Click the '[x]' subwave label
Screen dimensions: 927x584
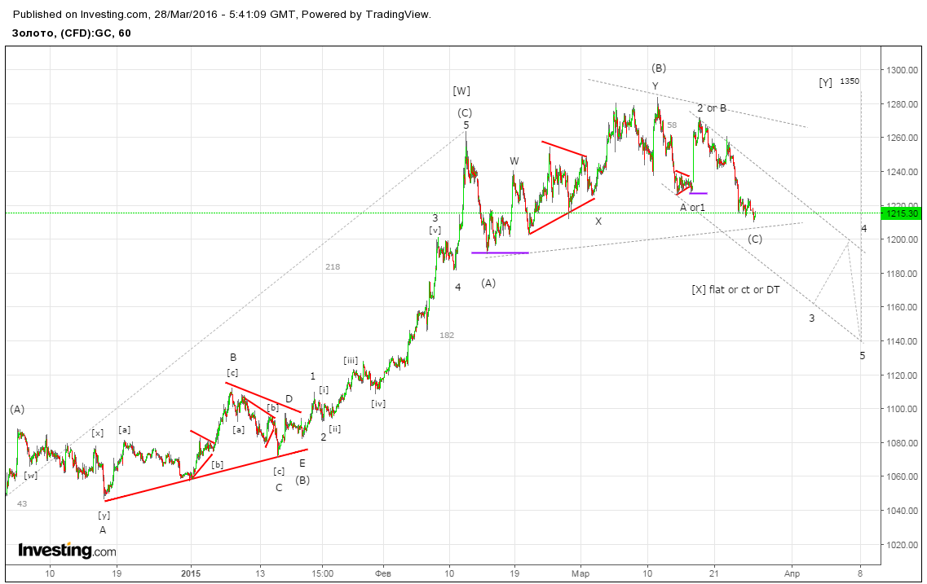(x=98, y=433)
